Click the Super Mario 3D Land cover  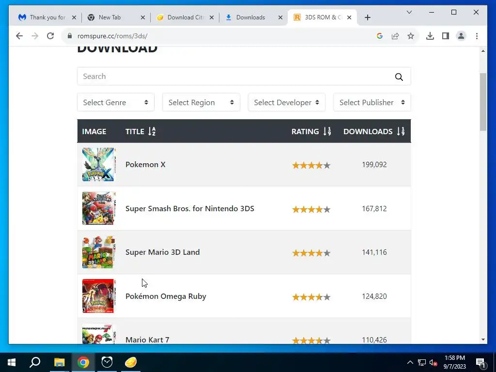[99, 252]
